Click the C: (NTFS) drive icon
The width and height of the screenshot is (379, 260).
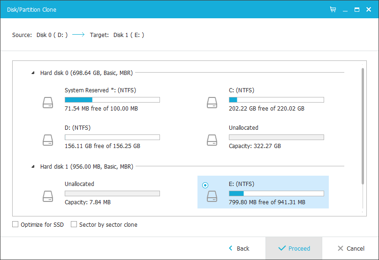click(212, 103)
